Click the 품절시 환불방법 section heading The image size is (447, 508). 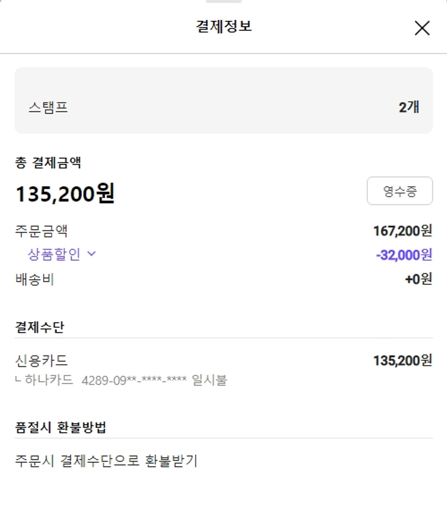60,427
